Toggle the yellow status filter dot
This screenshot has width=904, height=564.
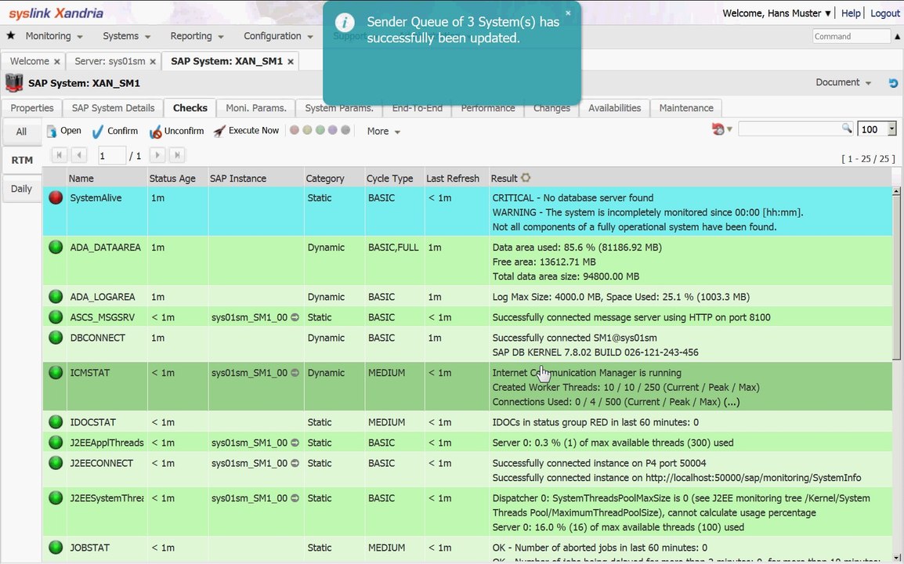[307, 130]
